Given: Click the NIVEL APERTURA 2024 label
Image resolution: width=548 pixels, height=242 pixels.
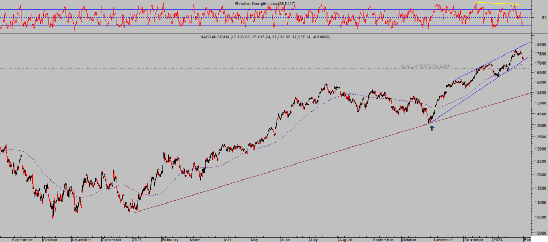Looking at the screenshot, I should (425, 66).
